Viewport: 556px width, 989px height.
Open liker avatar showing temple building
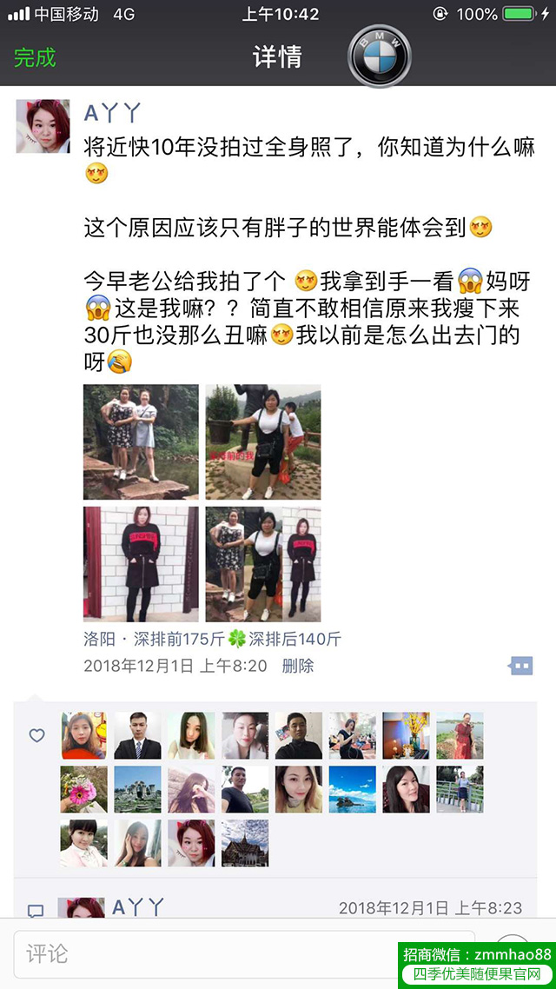tap(245, 843)
